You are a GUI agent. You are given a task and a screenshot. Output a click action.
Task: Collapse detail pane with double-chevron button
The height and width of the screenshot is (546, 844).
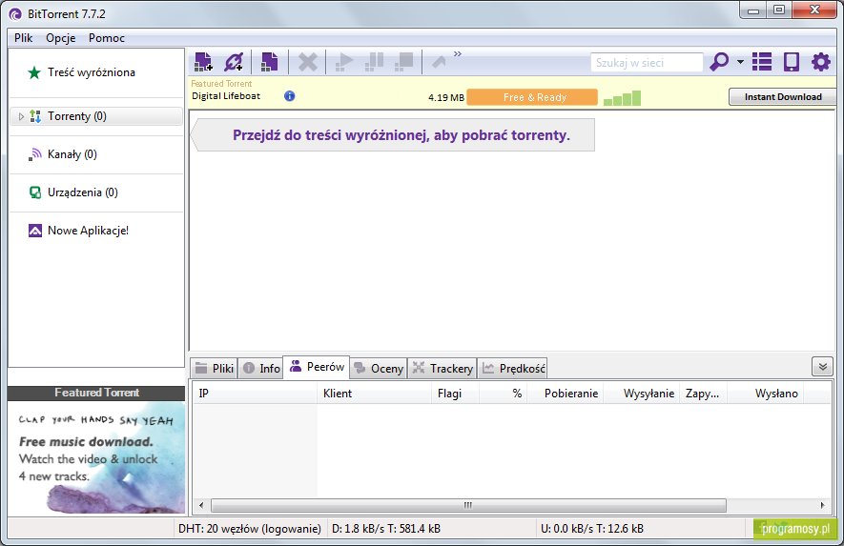822,367
